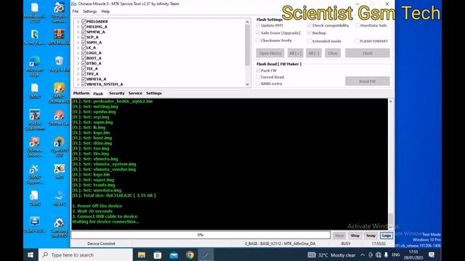Viewport: 465px width, 261px height.
Task: Expand the LK_A tree node
Action: click(x=78, y=48)
